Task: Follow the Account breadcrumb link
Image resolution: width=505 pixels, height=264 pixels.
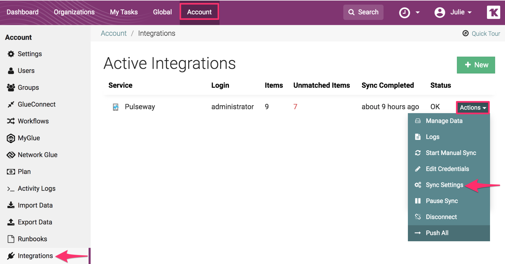Action: point(113,34)
